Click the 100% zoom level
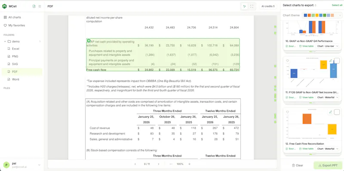Screen dimensions: 344x171 (180, 164)
